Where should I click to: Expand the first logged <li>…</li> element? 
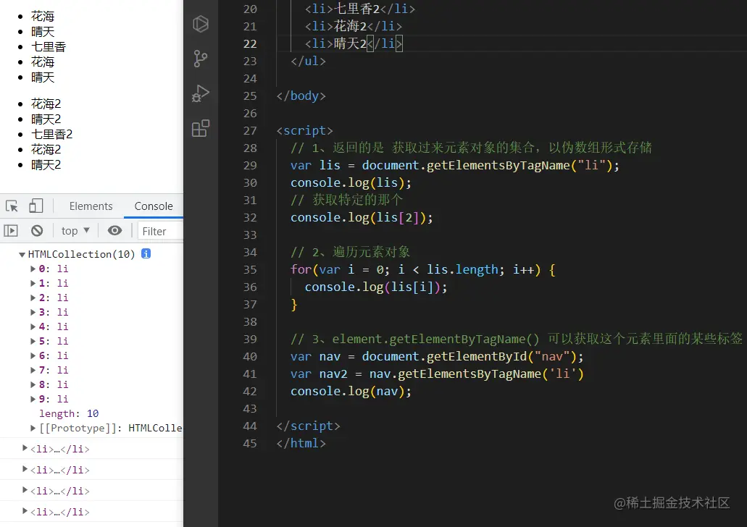[25, 448]
